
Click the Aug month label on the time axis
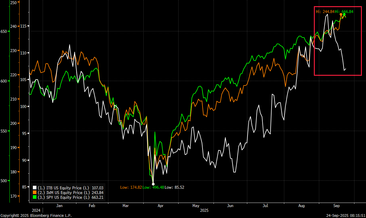coord(301,205)
